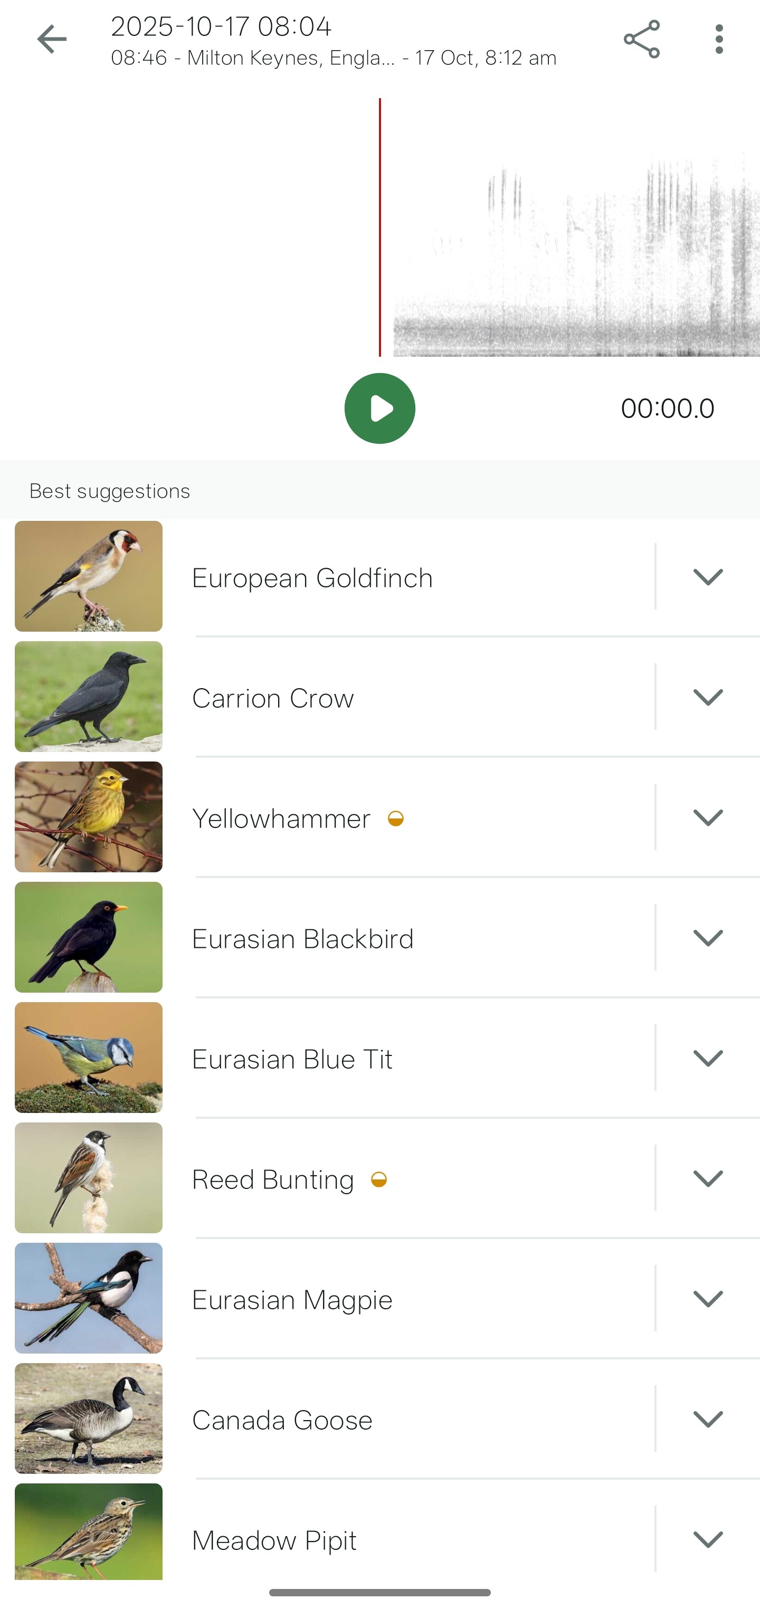The image size is (760, 1609).
Task: Expand Carrion Crow details
Action: tap(708, 697)
